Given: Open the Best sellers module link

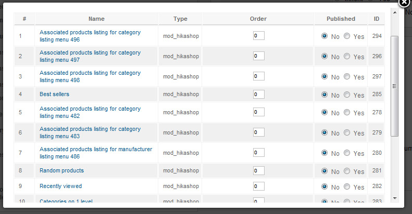Looking at the screenshot, I should 54,94.
